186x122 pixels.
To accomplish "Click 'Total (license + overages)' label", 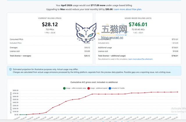I will (x=20, y=56).
